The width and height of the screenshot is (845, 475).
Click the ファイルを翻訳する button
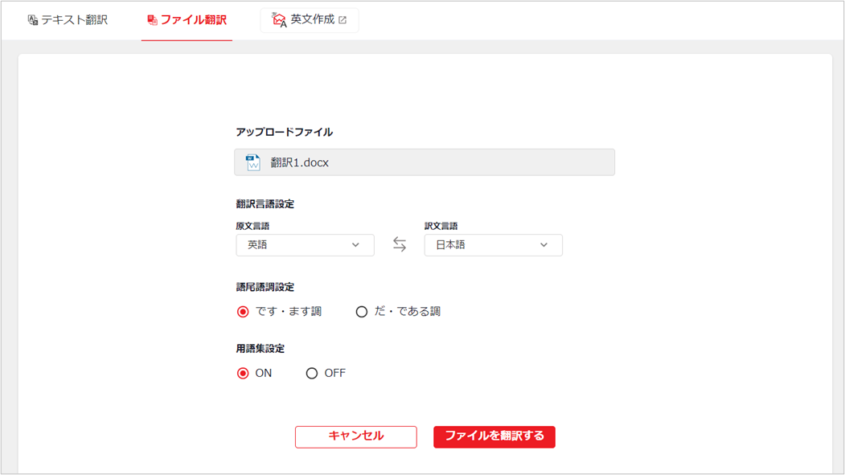click(x=494, y=436)
